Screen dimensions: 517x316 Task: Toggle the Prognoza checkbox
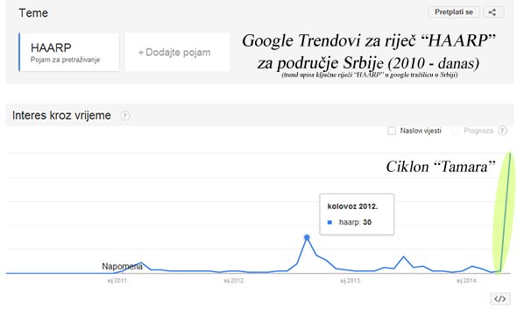pos(455,131)
